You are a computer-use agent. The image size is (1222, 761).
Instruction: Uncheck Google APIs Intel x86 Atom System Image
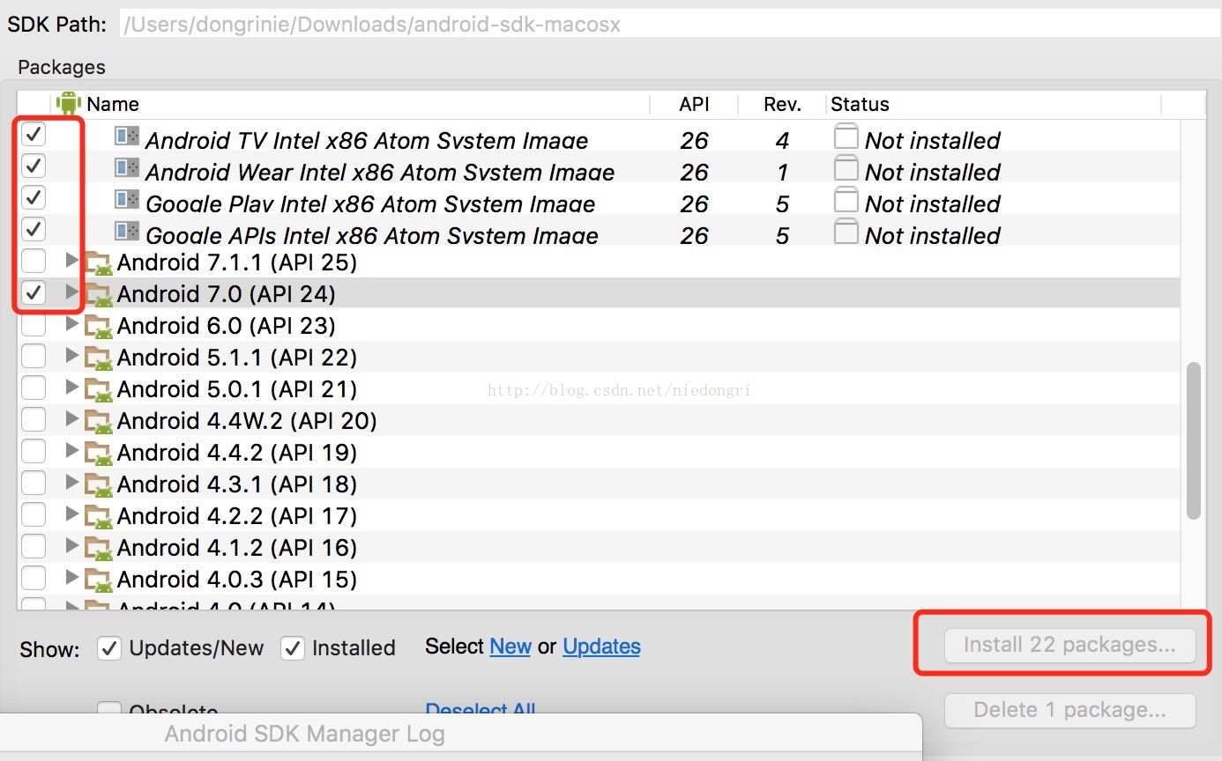[x=34, y=229]
